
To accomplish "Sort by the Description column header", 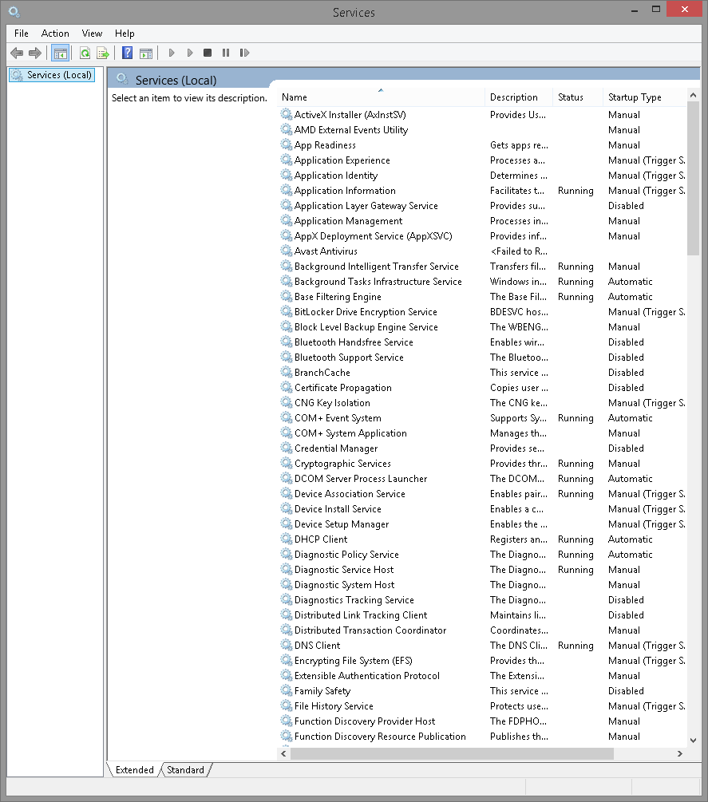I will coord(519,97).
